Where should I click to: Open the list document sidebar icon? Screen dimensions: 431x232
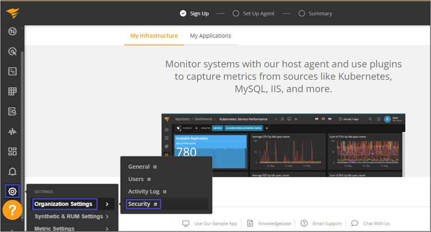pyautogui.click(x=12, y=71)
